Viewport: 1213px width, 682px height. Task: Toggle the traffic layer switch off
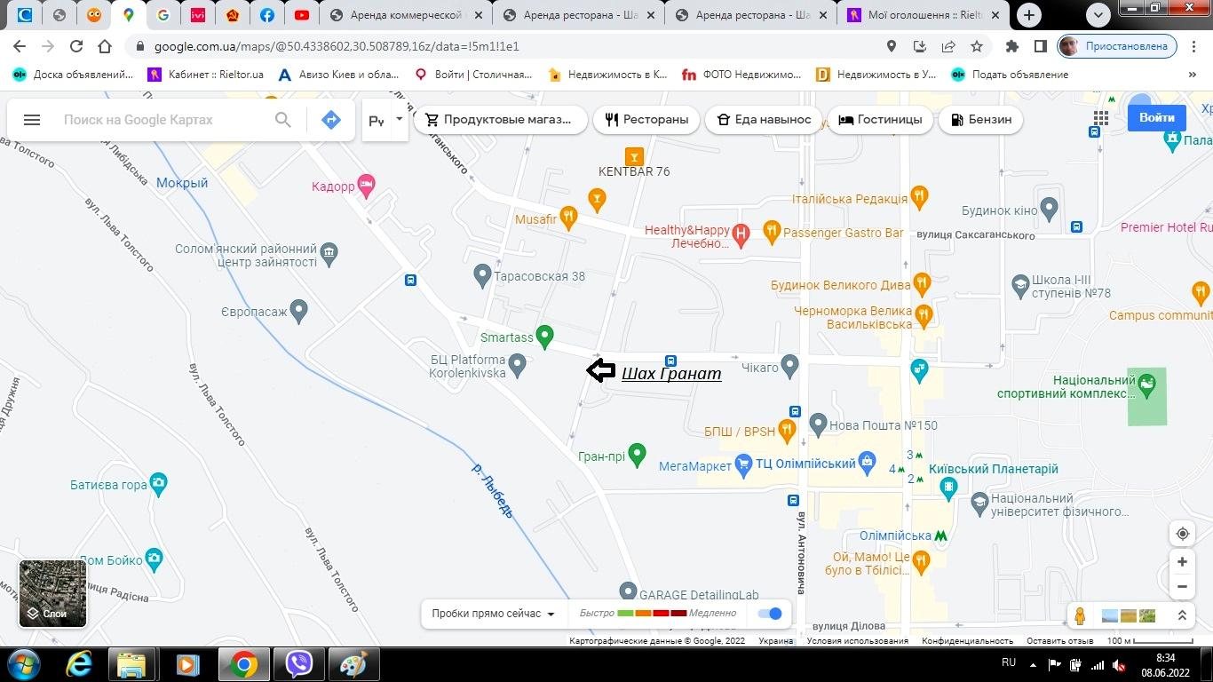pos(770,614)
